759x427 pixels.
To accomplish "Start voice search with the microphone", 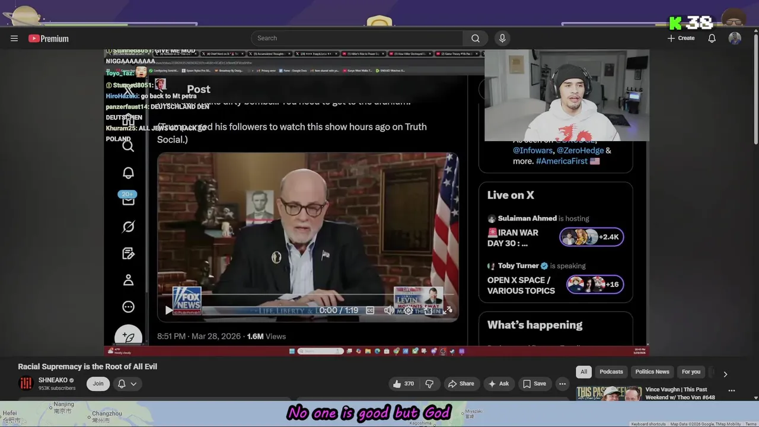I will click(502, 39).
